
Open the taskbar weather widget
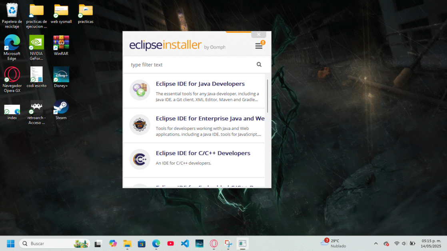click(333, 243)
